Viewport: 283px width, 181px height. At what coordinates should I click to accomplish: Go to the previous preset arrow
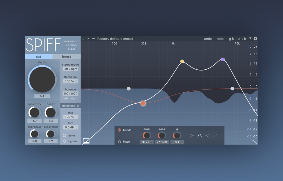83,39
